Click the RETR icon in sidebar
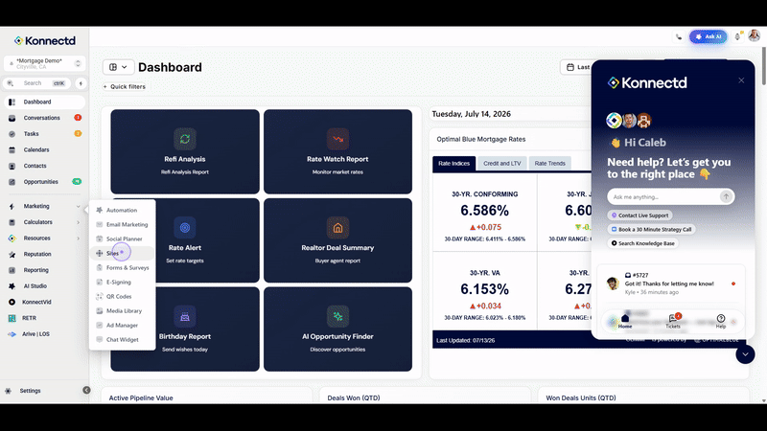 point(12,318)
